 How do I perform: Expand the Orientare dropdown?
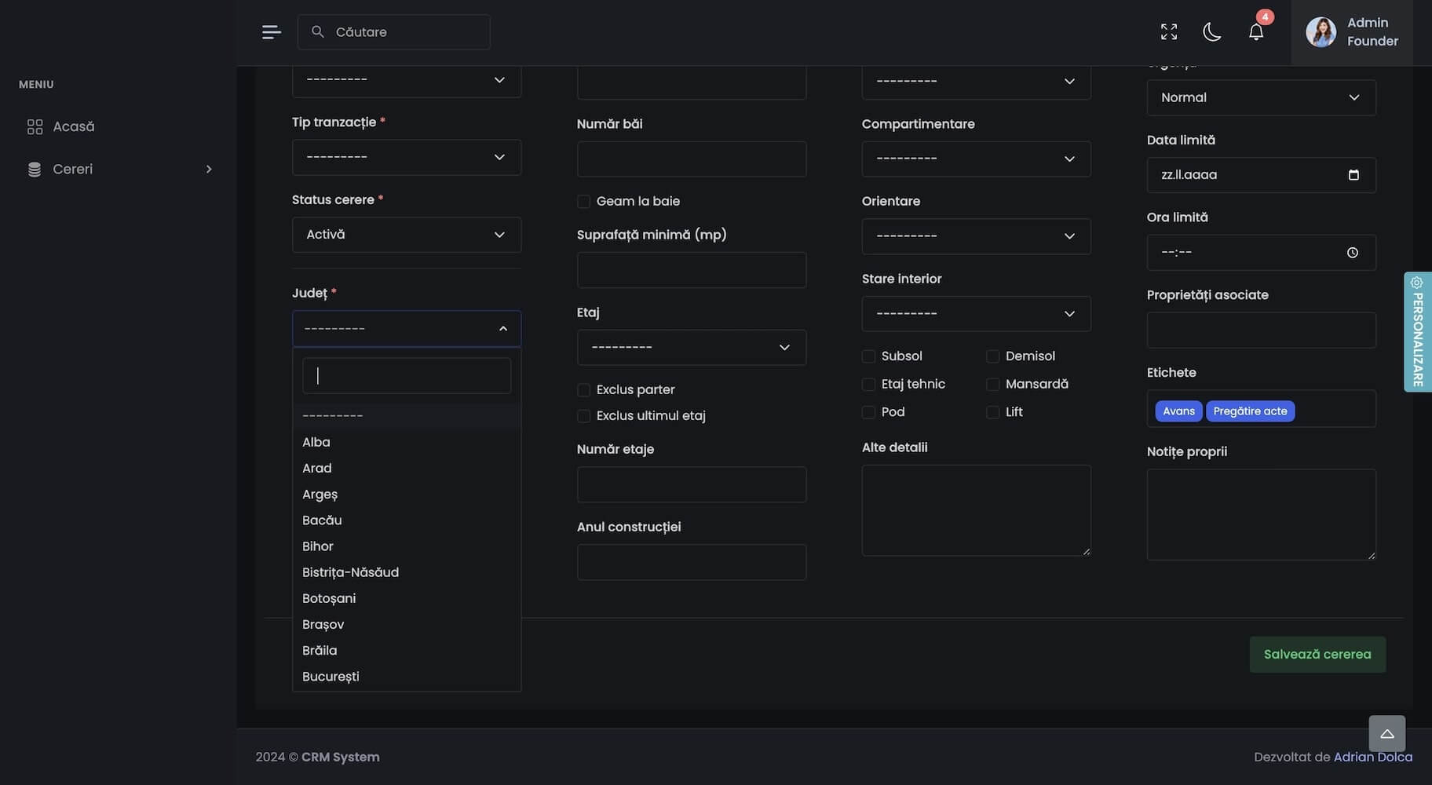tap(975, 236)
